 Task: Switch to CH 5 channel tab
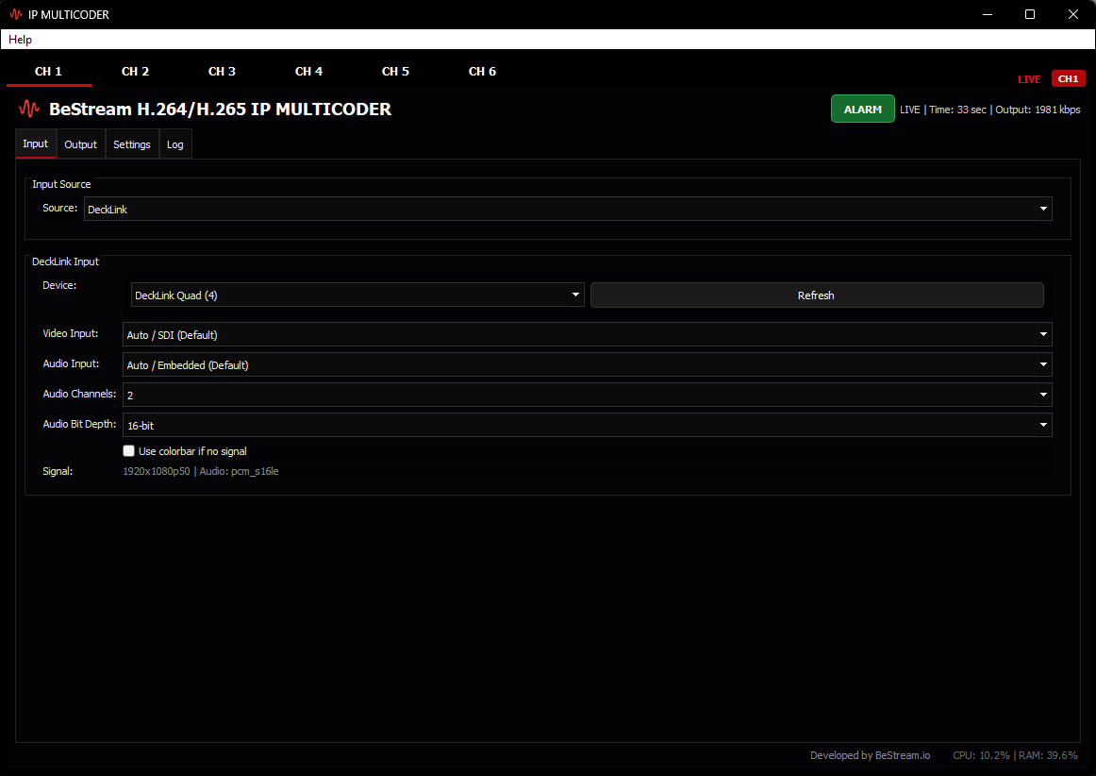pyautogui.click(x=395, y=72)
